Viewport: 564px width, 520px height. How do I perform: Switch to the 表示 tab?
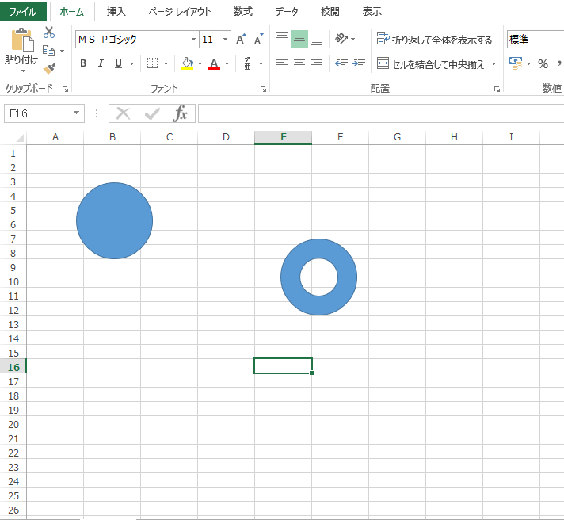pyautogui.click(x=372, y=12)
